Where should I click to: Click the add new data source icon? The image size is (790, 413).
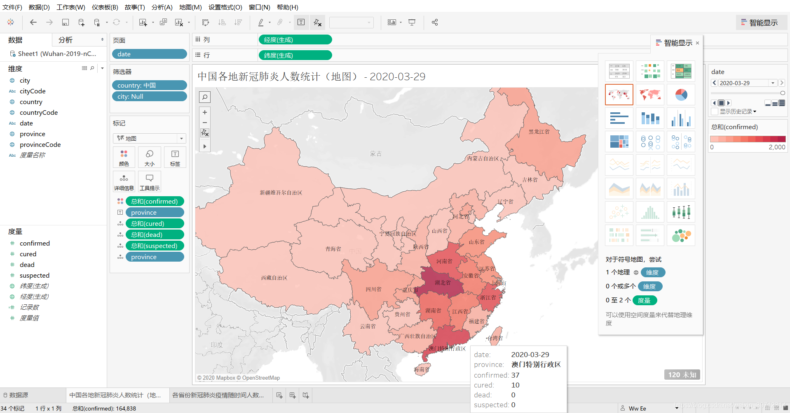81,22
